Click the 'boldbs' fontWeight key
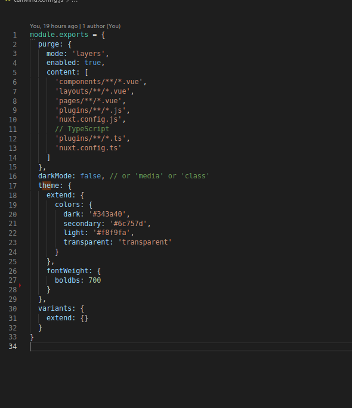Image resolution: width=352 pixels, height=408 pixels. (x=67, y=280)
